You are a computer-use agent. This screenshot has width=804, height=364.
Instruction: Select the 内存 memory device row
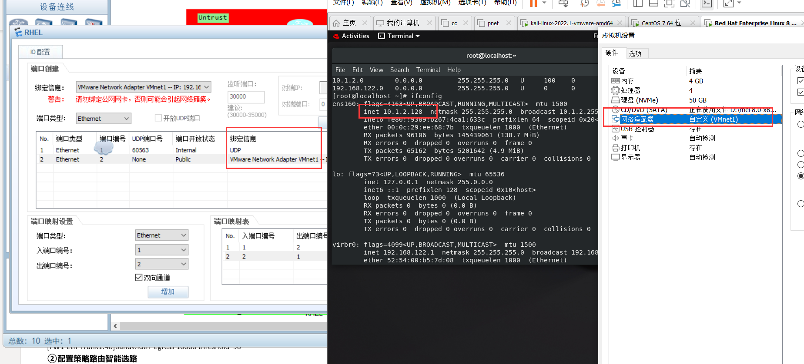(695, 81)
